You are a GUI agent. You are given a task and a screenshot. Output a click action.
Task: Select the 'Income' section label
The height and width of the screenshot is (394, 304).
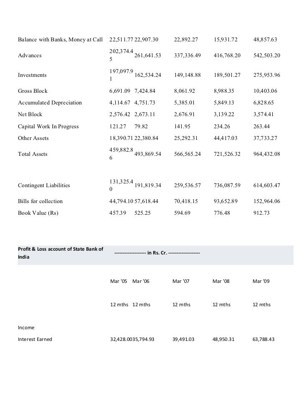click(x=26, y=328)
